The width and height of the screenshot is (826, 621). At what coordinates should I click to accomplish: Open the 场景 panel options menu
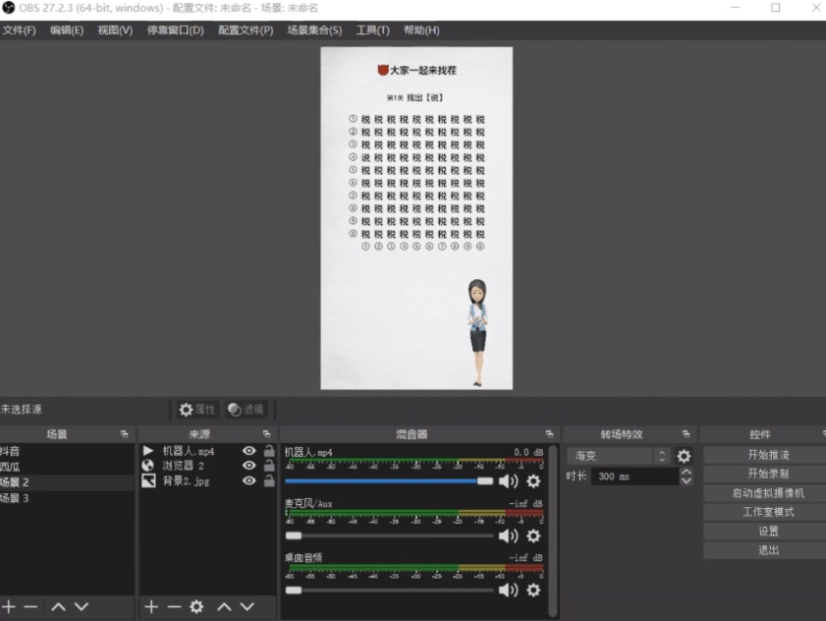pos(124,433)
